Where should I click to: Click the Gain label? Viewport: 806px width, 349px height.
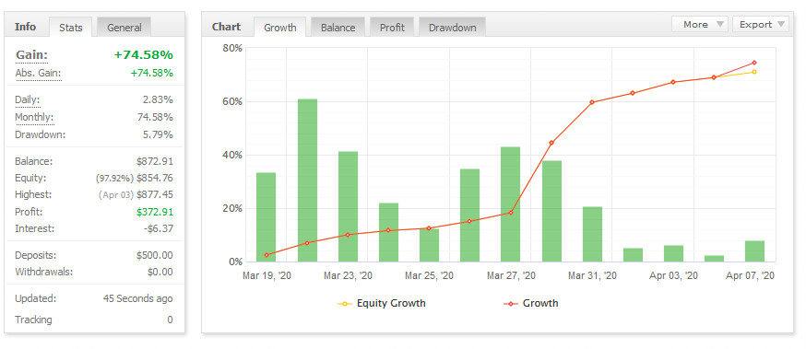[31, 55]
